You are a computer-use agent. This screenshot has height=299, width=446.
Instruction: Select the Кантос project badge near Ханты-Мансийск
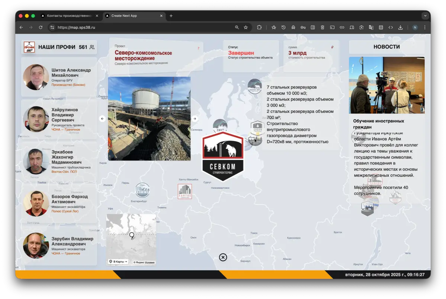185,190
